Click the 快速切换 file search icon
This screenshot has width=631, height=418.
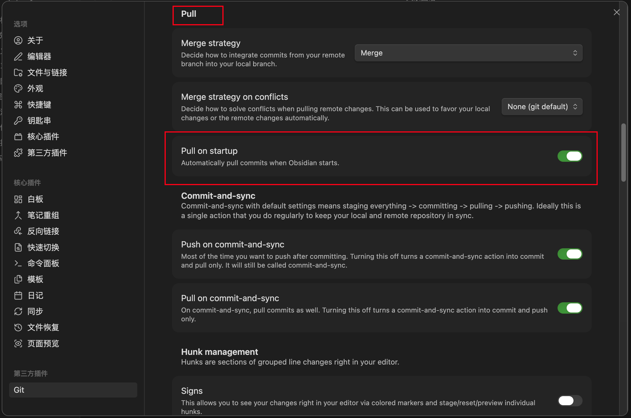point(18,247)
